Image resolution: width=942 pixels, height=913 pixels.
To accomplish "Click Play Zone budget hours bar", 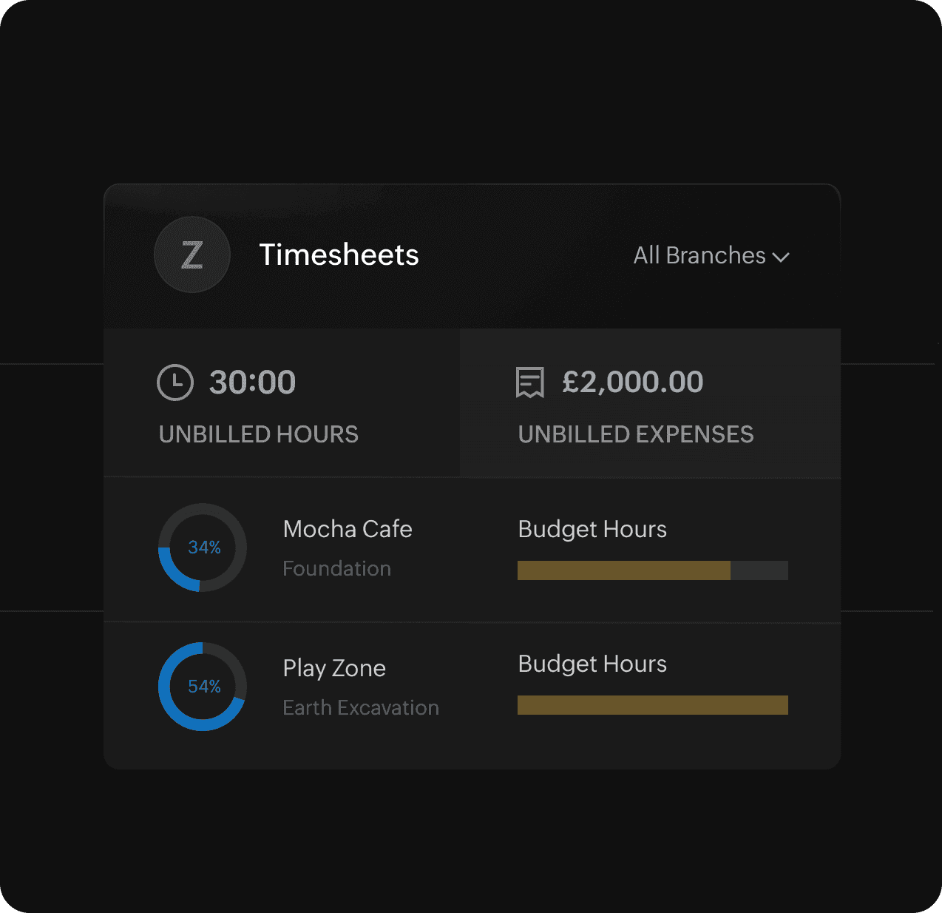I will point(652,705).
